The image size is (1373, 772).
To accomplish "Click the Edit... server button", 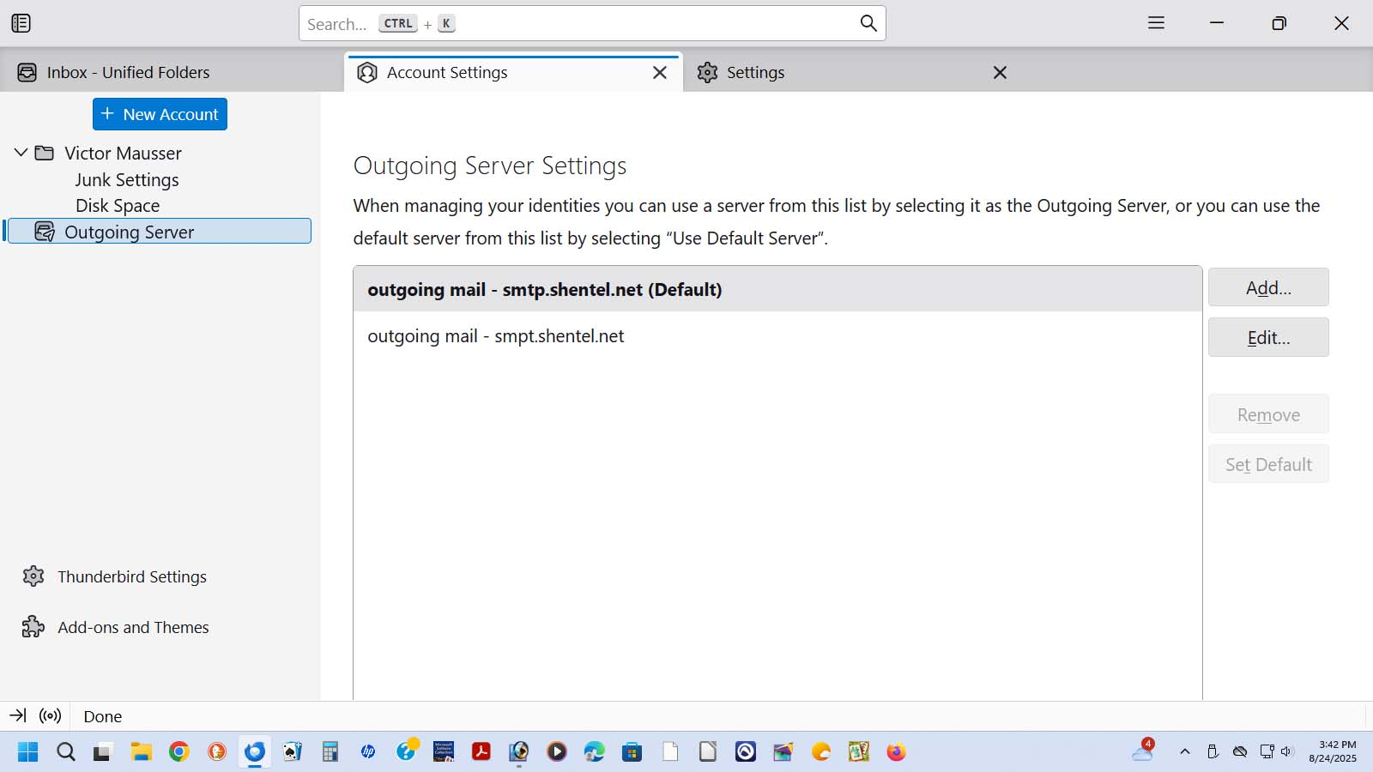I will click(x=1267, y=338).
